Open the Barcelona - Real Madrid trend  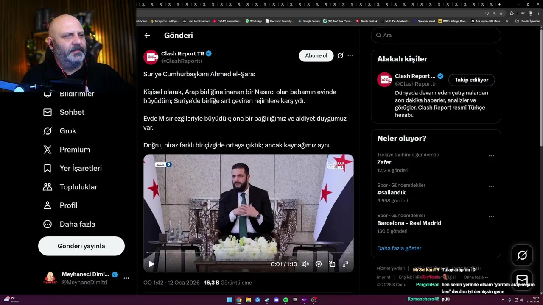[409, 223]
